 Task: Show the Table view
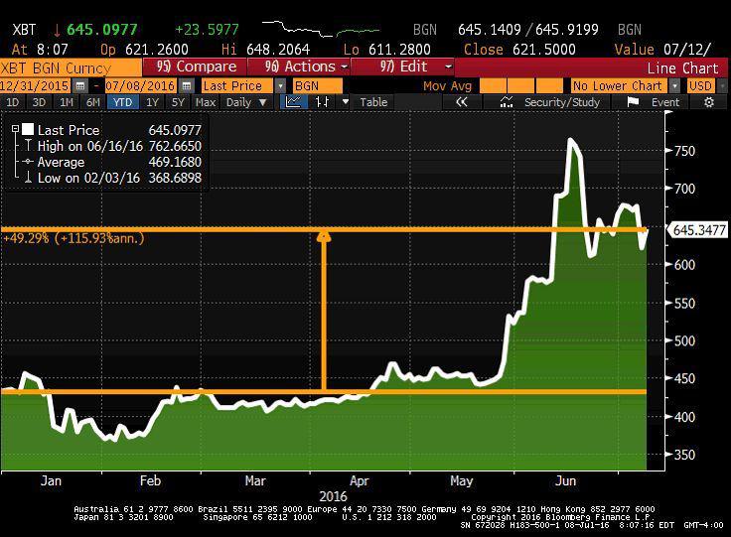373,102
